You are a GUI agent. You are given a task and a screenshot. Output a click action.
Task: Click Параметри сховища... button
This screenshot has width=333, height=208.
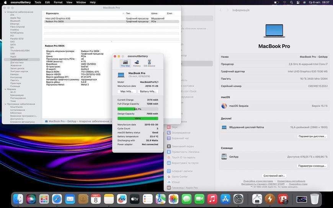point(312,166)
